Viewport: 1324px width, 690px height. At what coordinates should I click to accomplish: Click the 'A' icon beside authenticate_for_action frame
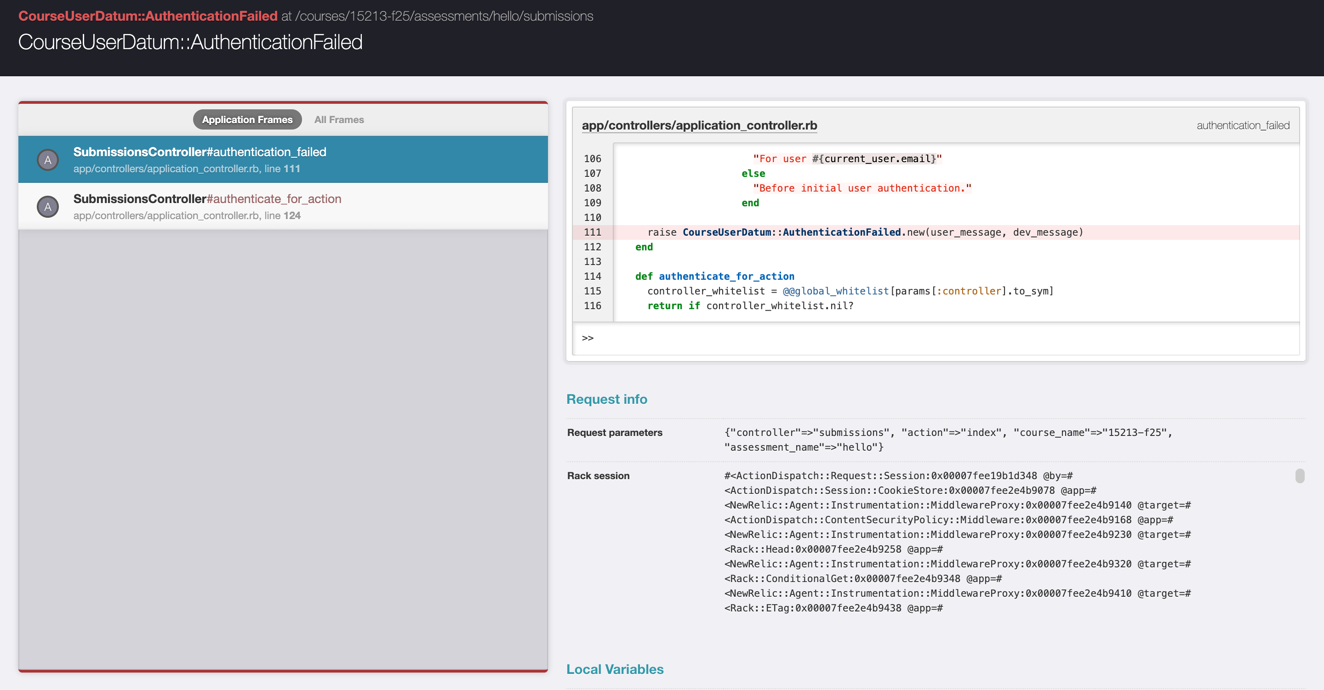tap(48, 207)
